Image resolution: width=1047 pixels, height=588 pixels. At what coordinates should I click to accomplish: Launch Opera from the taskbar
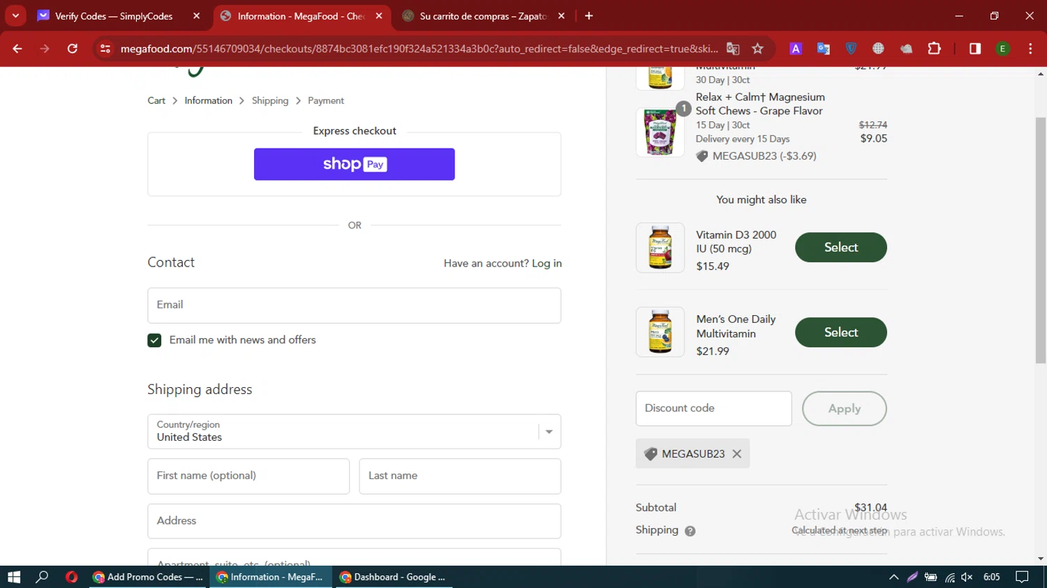click(71, 577)
